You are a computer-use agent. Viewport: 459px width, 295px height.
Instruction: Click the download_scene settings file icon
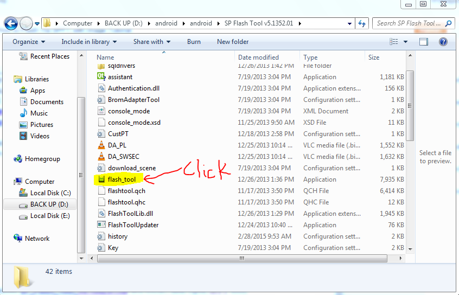click(x=101, y=168)
